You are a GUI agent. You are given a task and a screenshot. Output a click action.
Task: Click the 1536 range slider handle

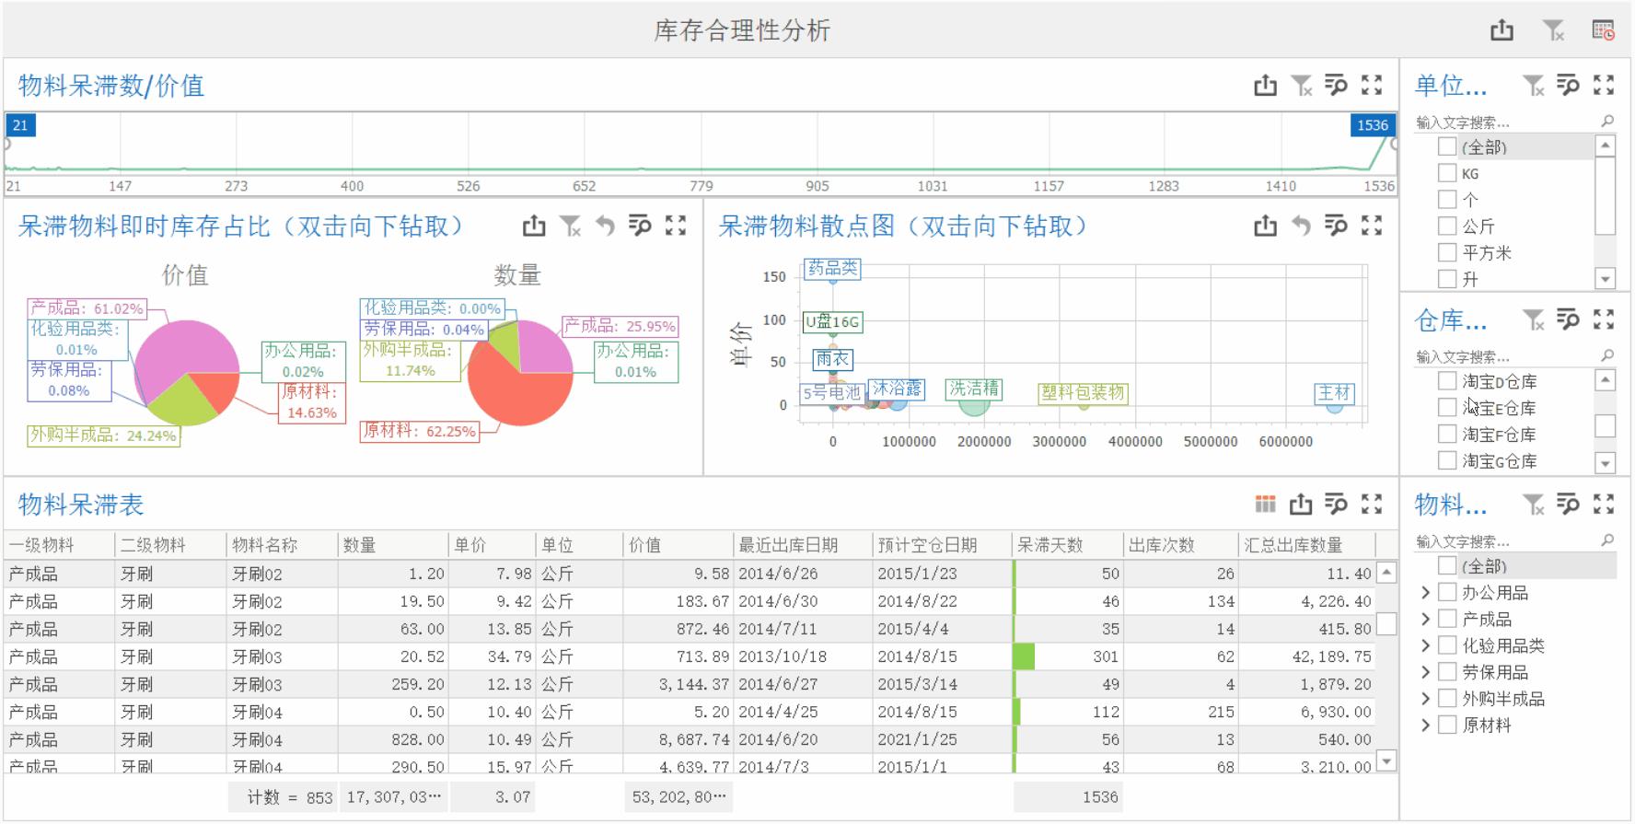pos(1372,125)
